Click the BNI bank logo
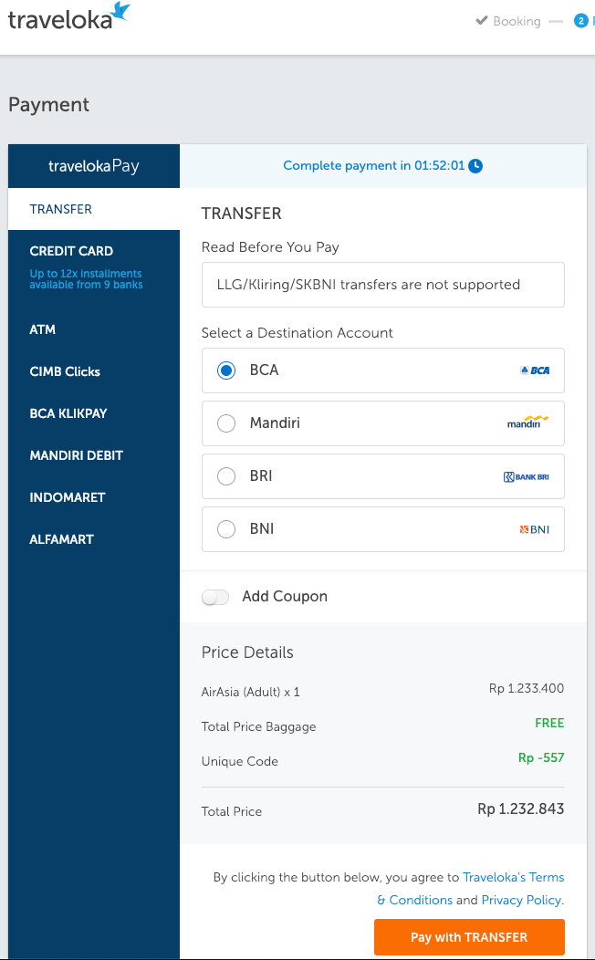595x960 pixels. [533, 528]
